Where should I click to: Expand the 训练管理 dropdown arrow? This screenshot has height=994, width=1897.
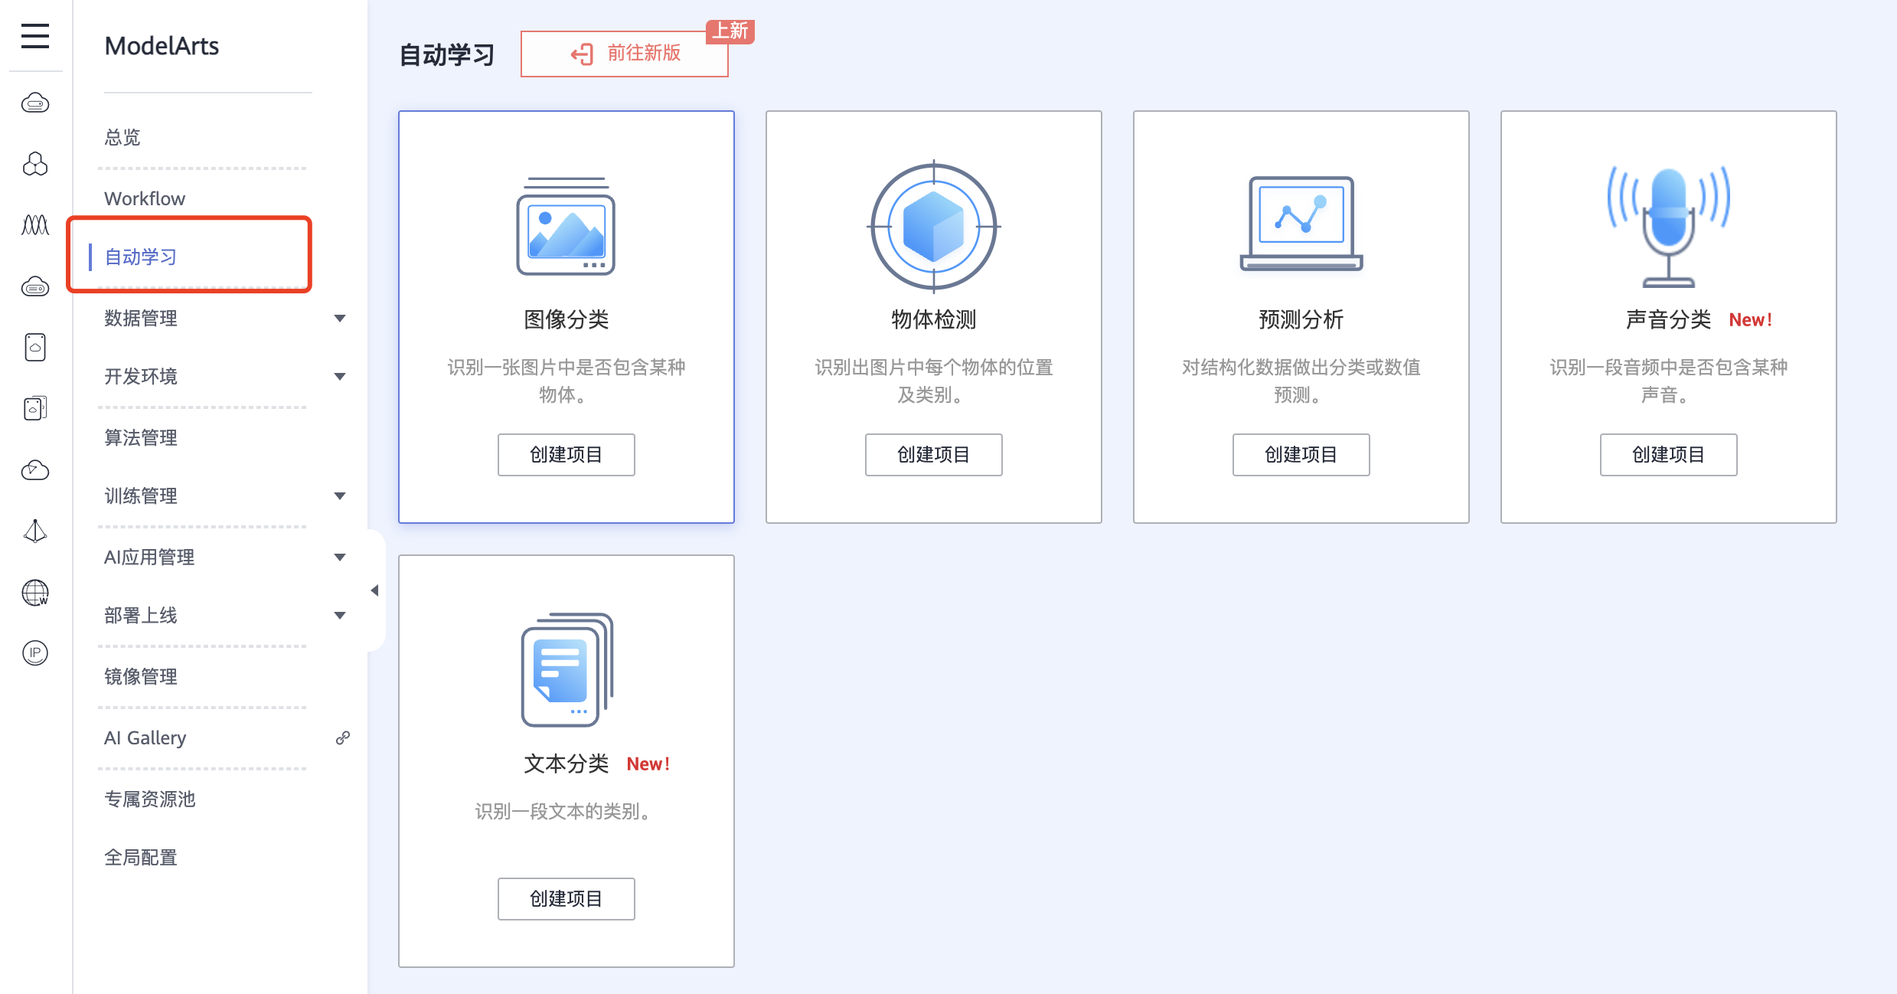pyautogui.click(x=340, y=496)
